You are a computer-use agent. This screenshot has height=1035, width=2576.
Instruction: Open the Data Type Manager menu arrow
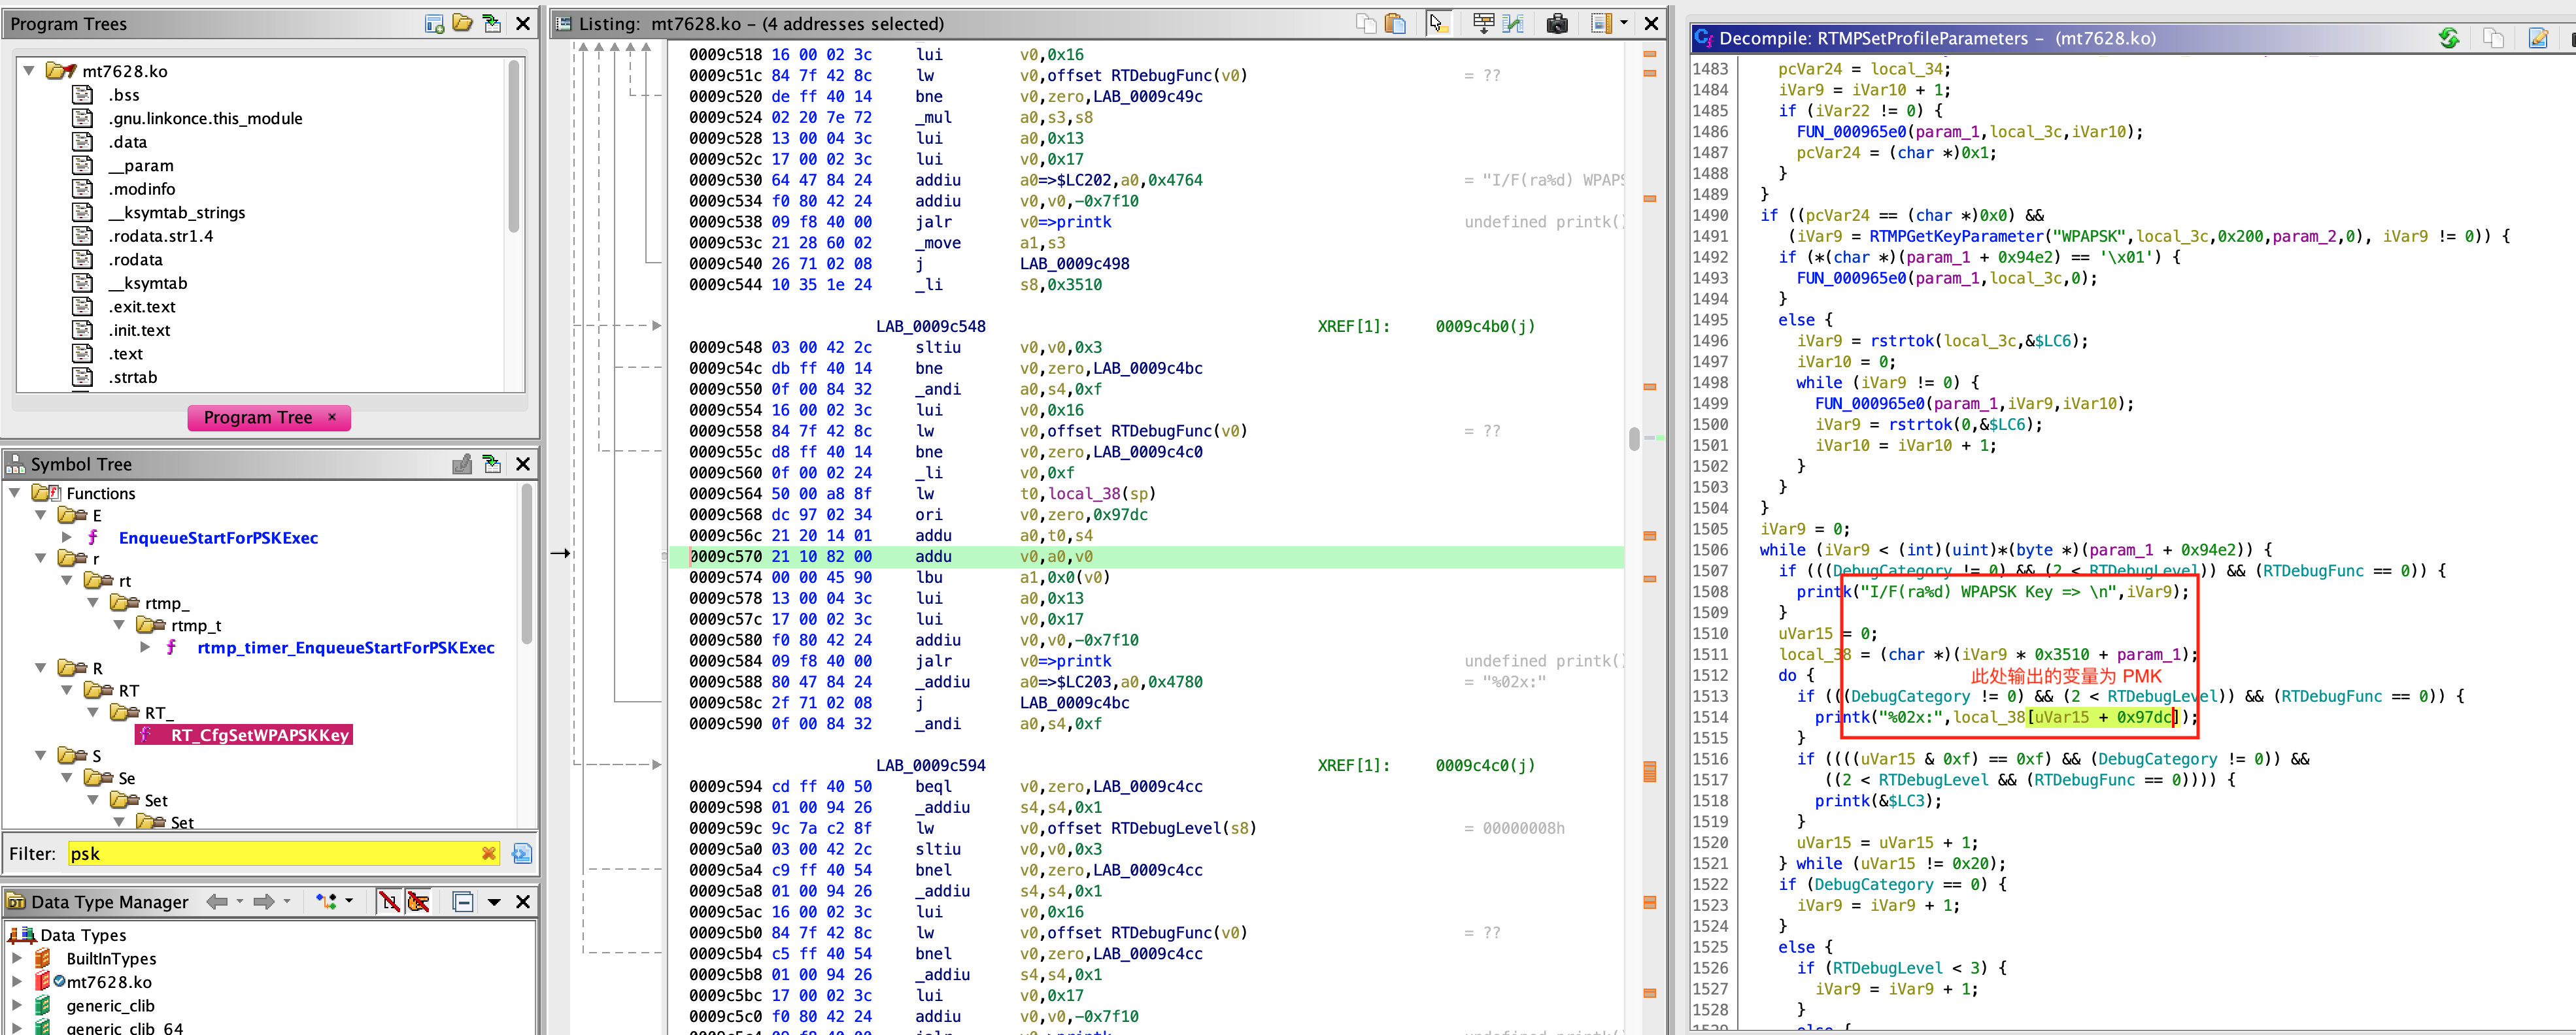[x=494, y=901]
